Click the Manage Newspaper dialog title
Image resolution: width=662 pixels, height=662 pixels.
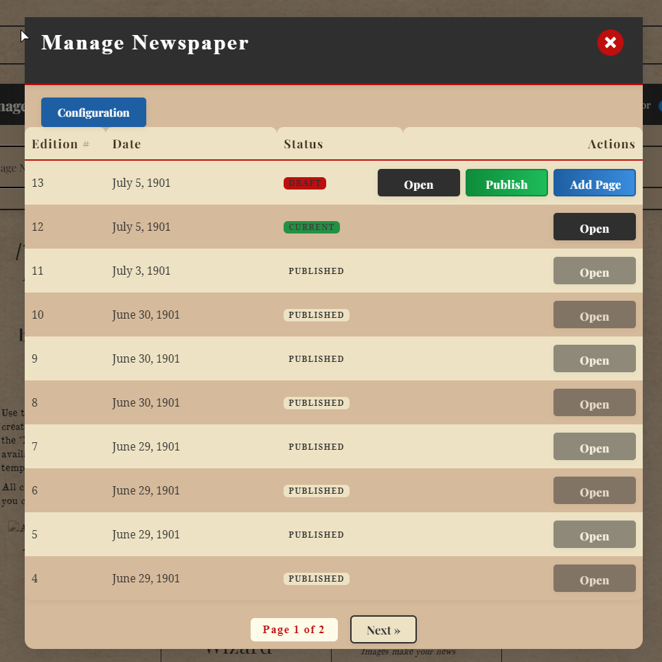coord(145,43)
